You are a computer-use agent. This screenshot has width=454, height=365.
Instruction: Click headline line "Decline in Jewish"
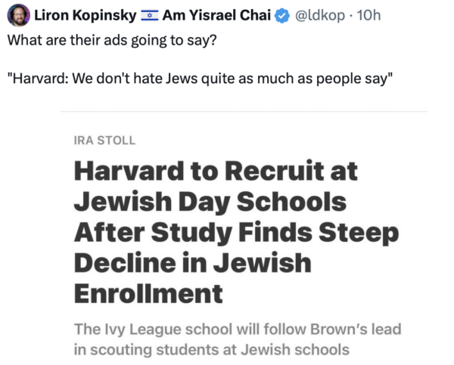192,264
